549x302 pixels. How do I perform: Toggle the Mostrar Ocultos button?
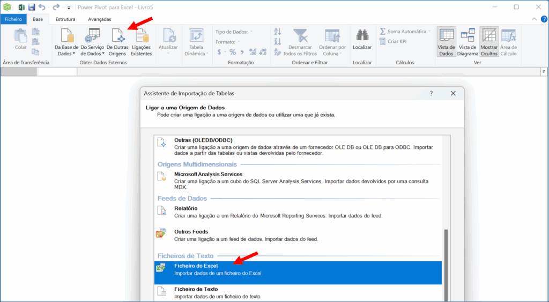[489, 36]
